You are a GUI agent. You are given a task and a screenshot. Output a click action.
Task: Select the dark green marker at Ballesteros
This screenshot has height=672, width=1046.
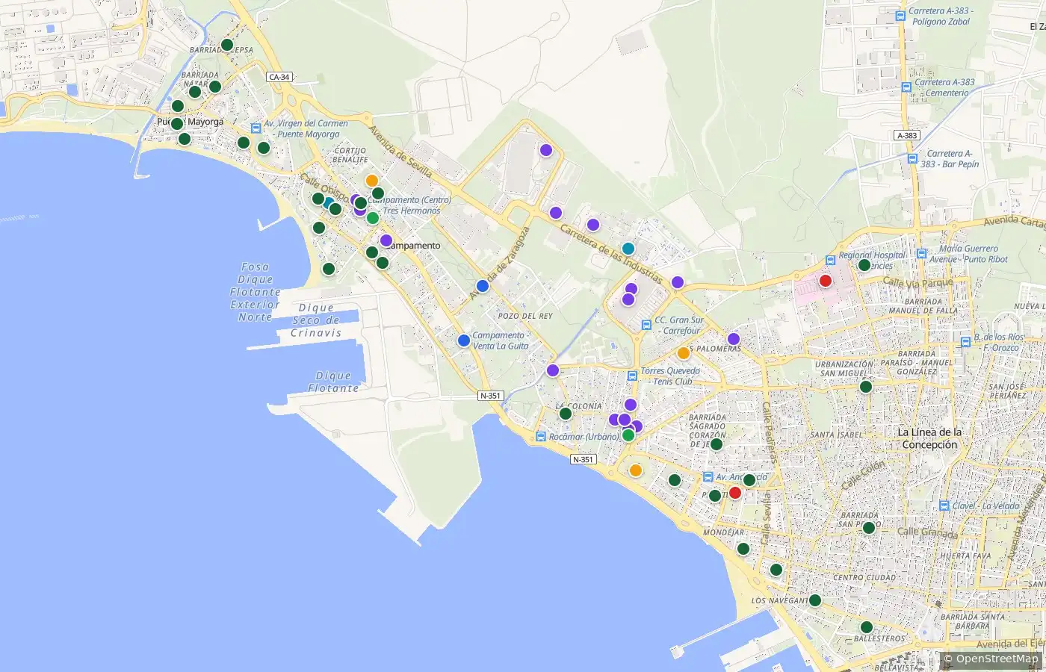point(867,627)
